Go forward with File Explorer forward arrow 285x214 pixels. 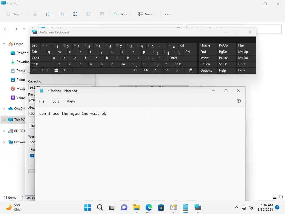[16, 29]
